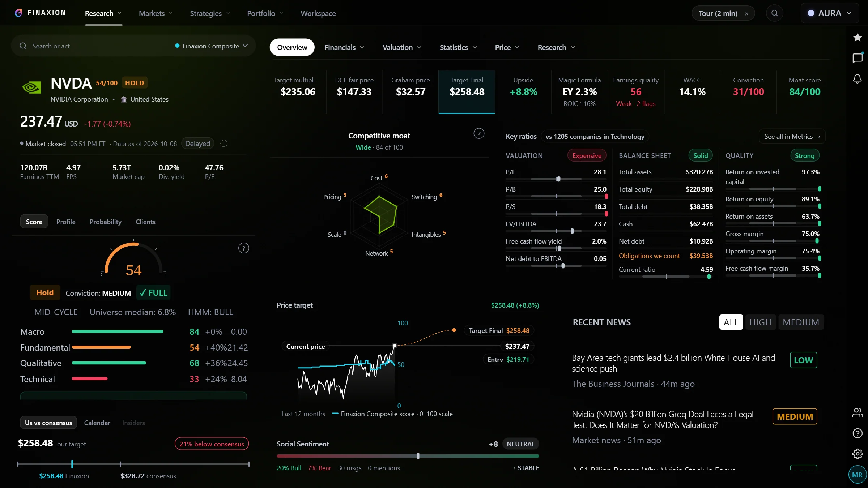Image resolution: width=868 pixels, height=488 pixels.
Task: Select the Us vs consensus tab
Action: pos(48,423)
